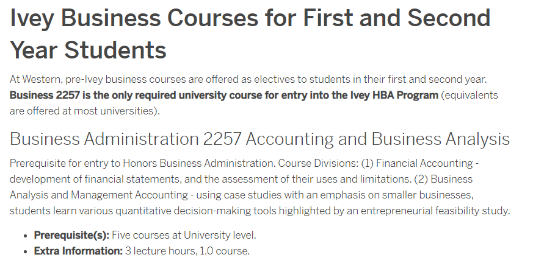
Task: Click "Year Students" in the main title
Action: coord(89,50)
